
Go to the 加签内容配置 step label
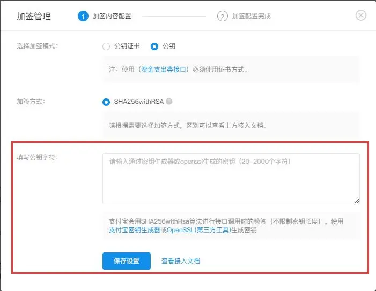point(112,16)
